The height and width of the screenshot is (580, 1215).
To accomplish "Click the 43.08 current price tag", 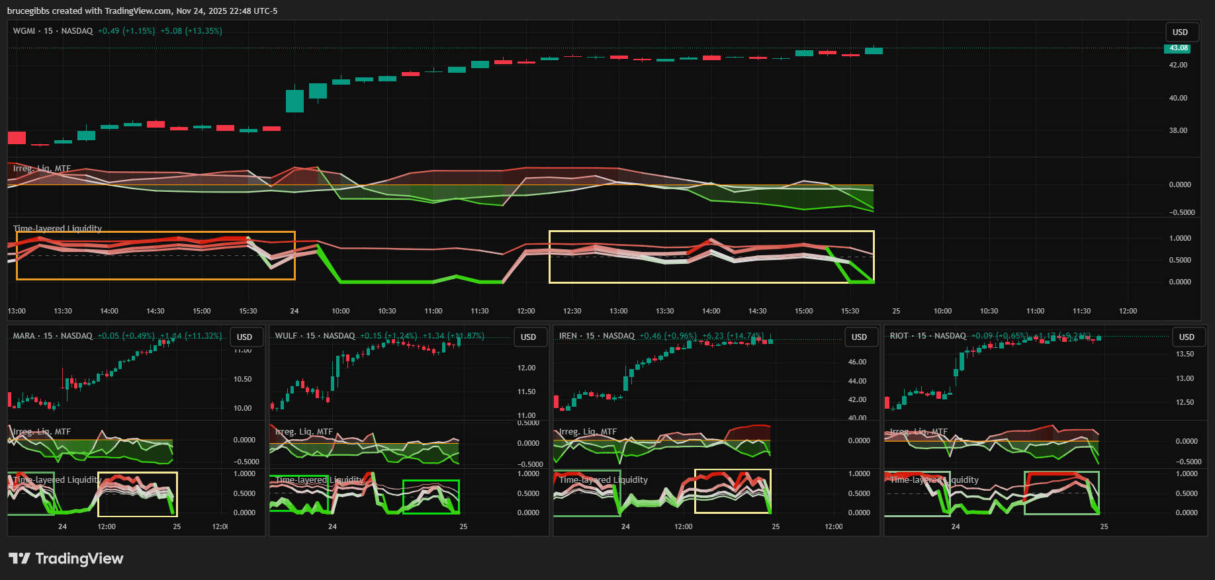I will pyautogui.click(x=1177, y=48).
